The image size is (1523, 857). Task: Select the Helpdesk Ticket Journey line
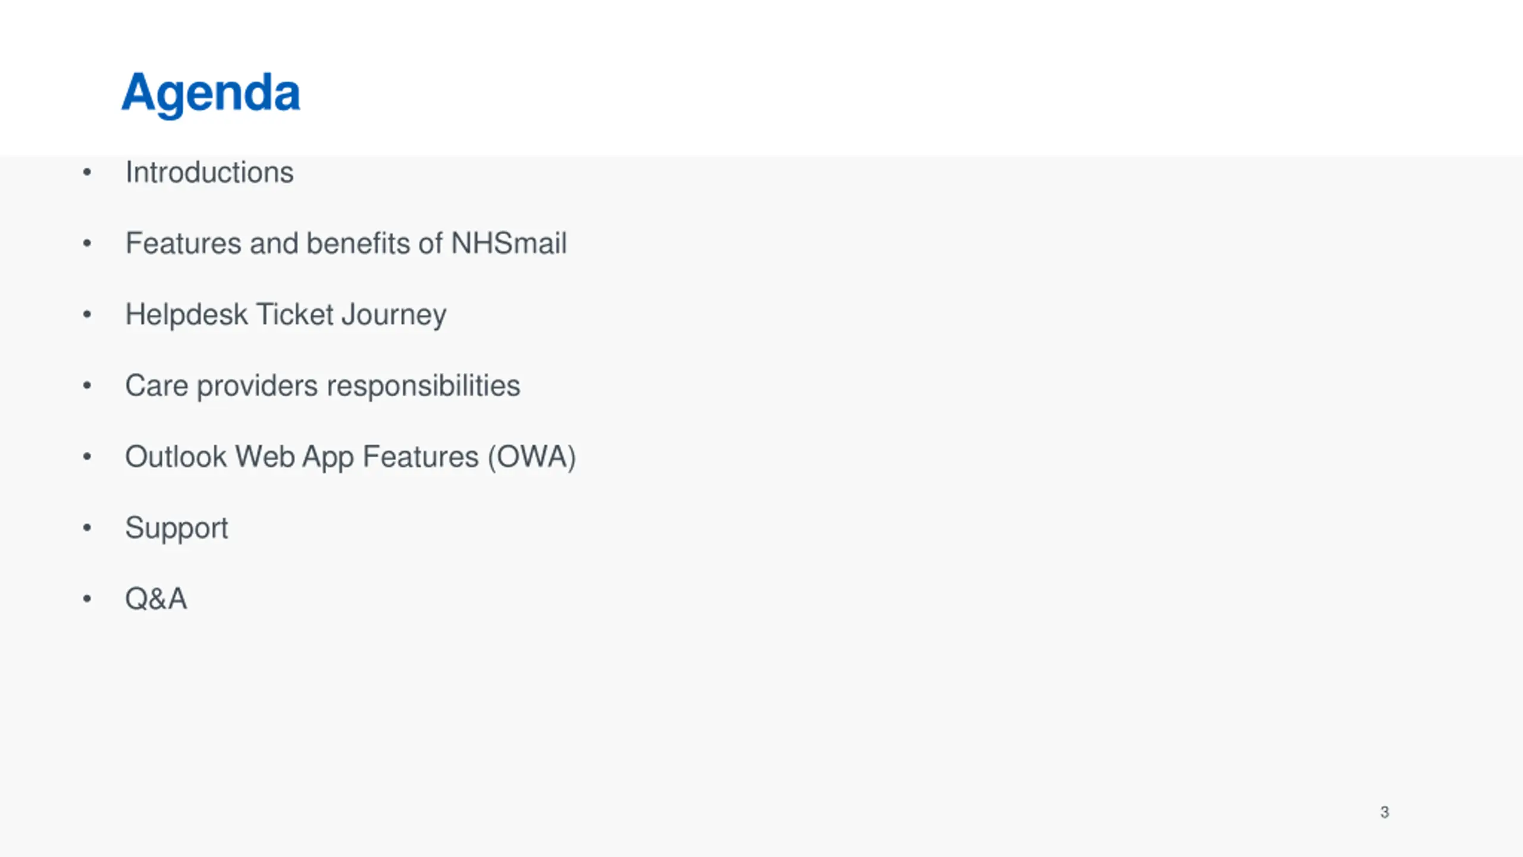pyautogui.click(x=286, y=315)
